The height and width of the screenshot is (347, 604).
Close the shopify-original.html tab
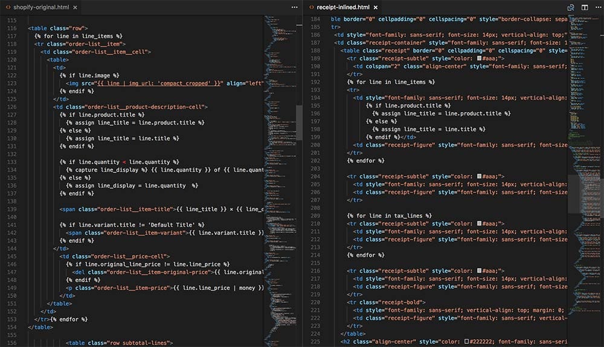75,7
